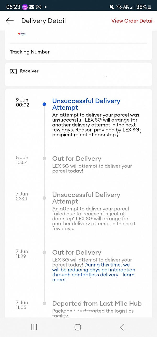
Task: Tap the Lazada Logistics logo
Action: pos(22,34)
